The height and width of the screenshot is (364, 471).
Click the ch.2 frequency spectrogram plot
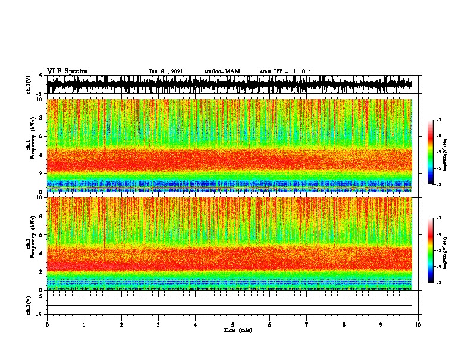coord(229,244)
